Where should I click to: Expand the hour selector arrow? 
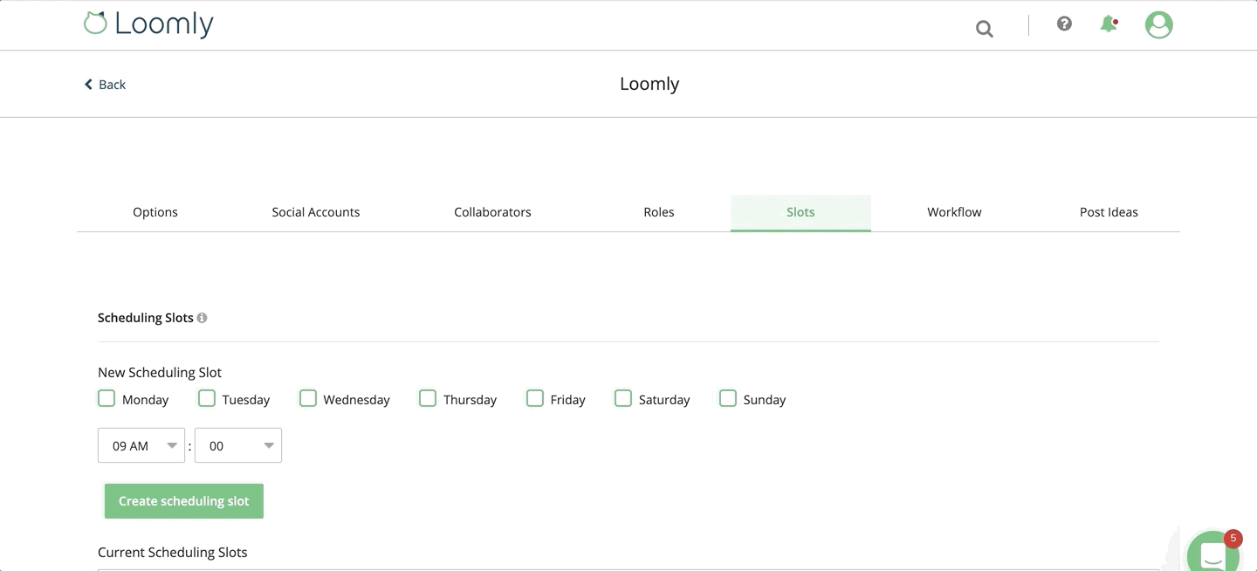[173, 445]
